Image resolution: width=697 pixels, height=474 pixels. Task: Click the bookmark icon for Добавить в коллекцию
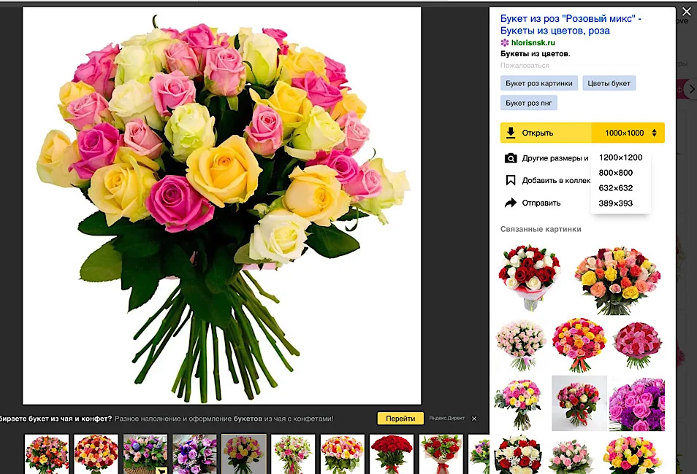tap(510, 179)
